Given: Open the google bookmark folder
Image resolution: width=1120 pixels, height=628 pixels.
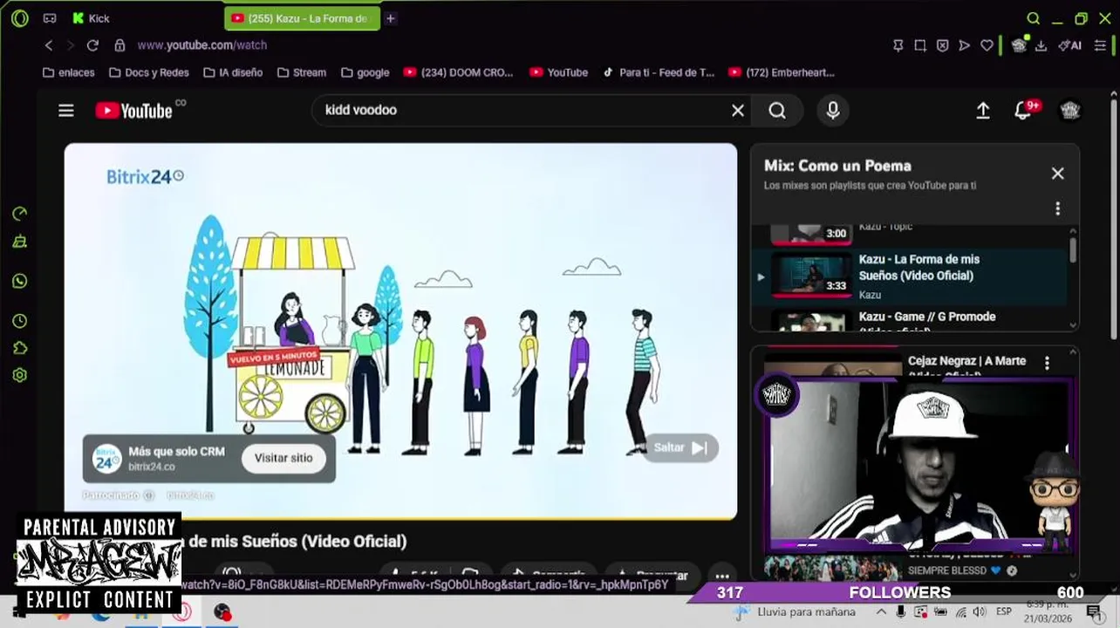Looking at the screenshot, I should point(365,72).
